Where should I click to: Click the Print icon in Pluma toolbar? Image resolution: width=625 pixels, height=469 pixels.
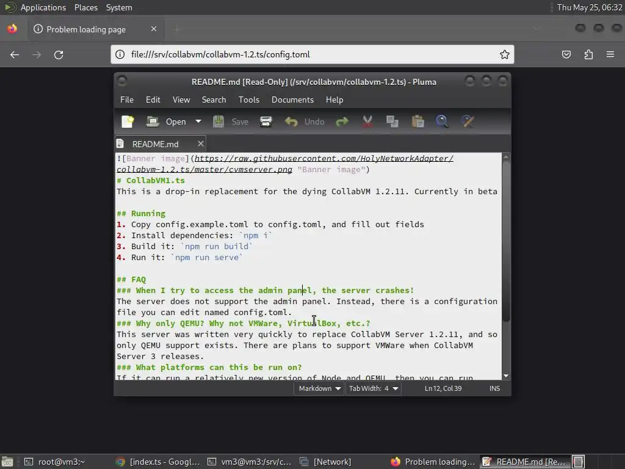pos(266,122)
